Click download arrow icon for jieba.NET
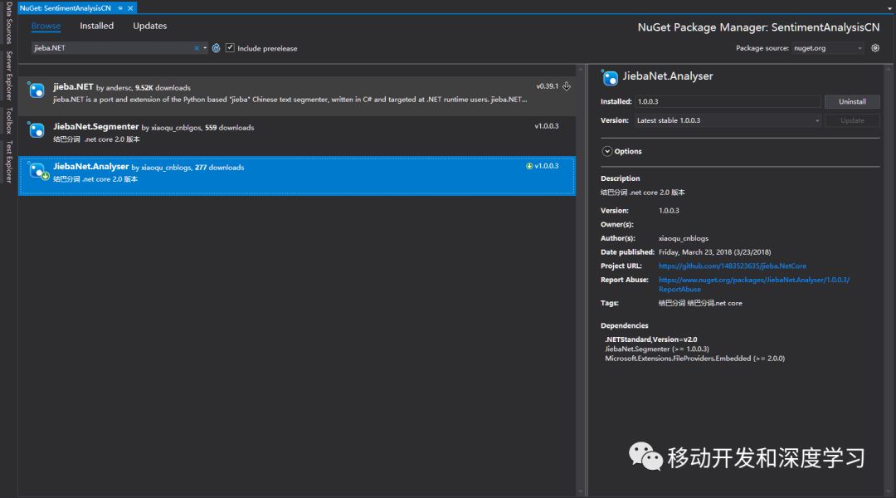The width and height of the screenshot is (896, 498). tap(567, 86)
